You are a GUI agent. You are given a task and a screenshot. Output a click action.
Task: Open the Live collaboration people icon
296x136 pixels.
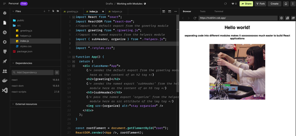pyautogui.click(x=5, y=71)
